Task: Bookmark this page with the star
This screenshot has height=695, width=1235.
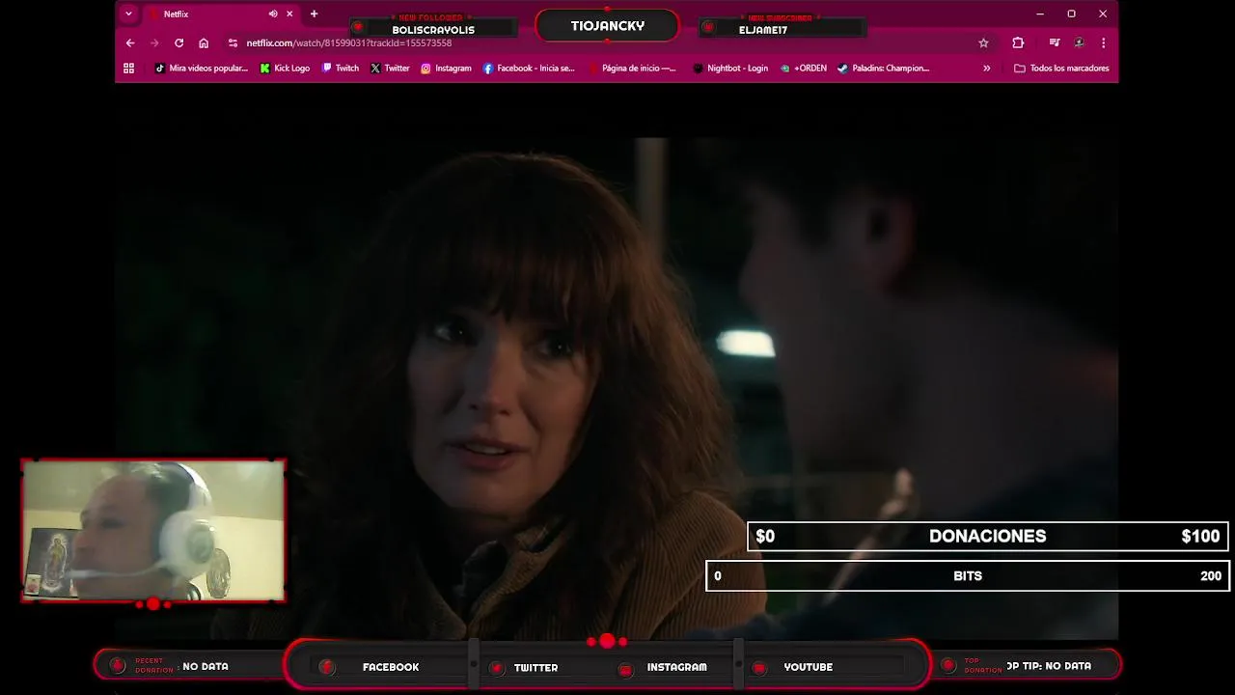Action: coord(983,42)
